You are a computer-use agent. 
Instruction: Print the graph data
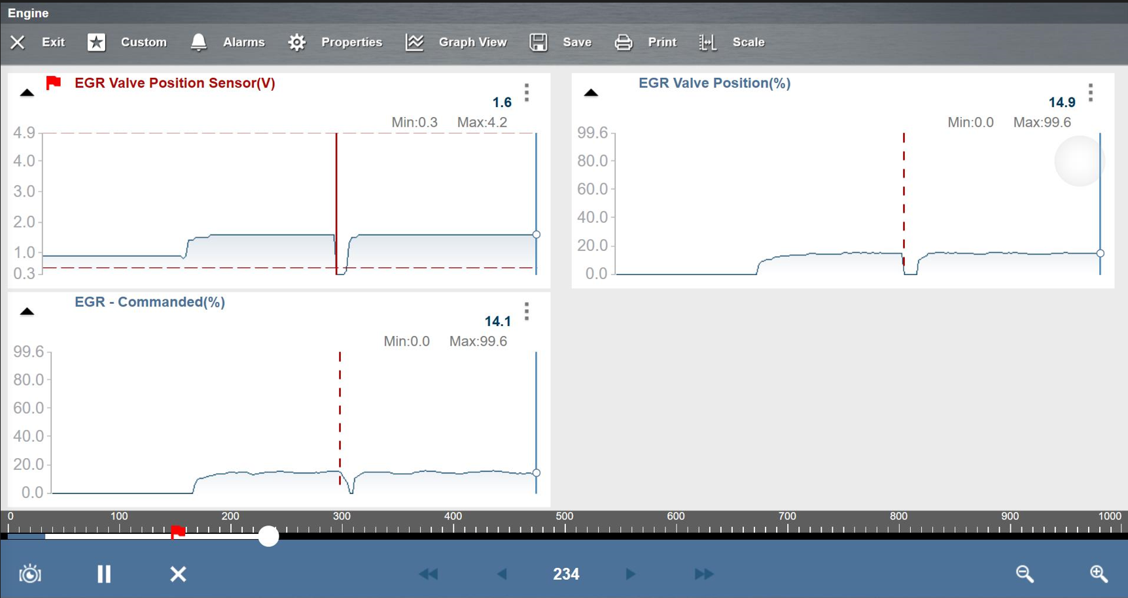pos(623,42)
